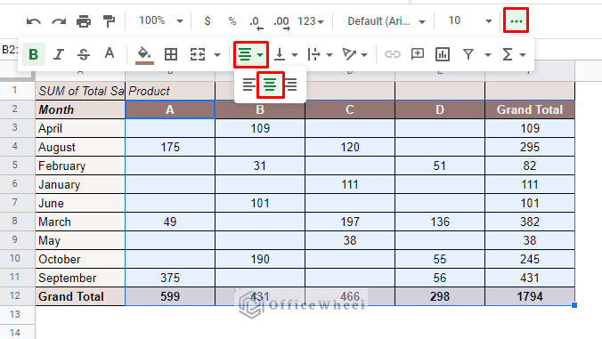Open the Functions sigma menu

pyautogui.click(x=514, y=54)
